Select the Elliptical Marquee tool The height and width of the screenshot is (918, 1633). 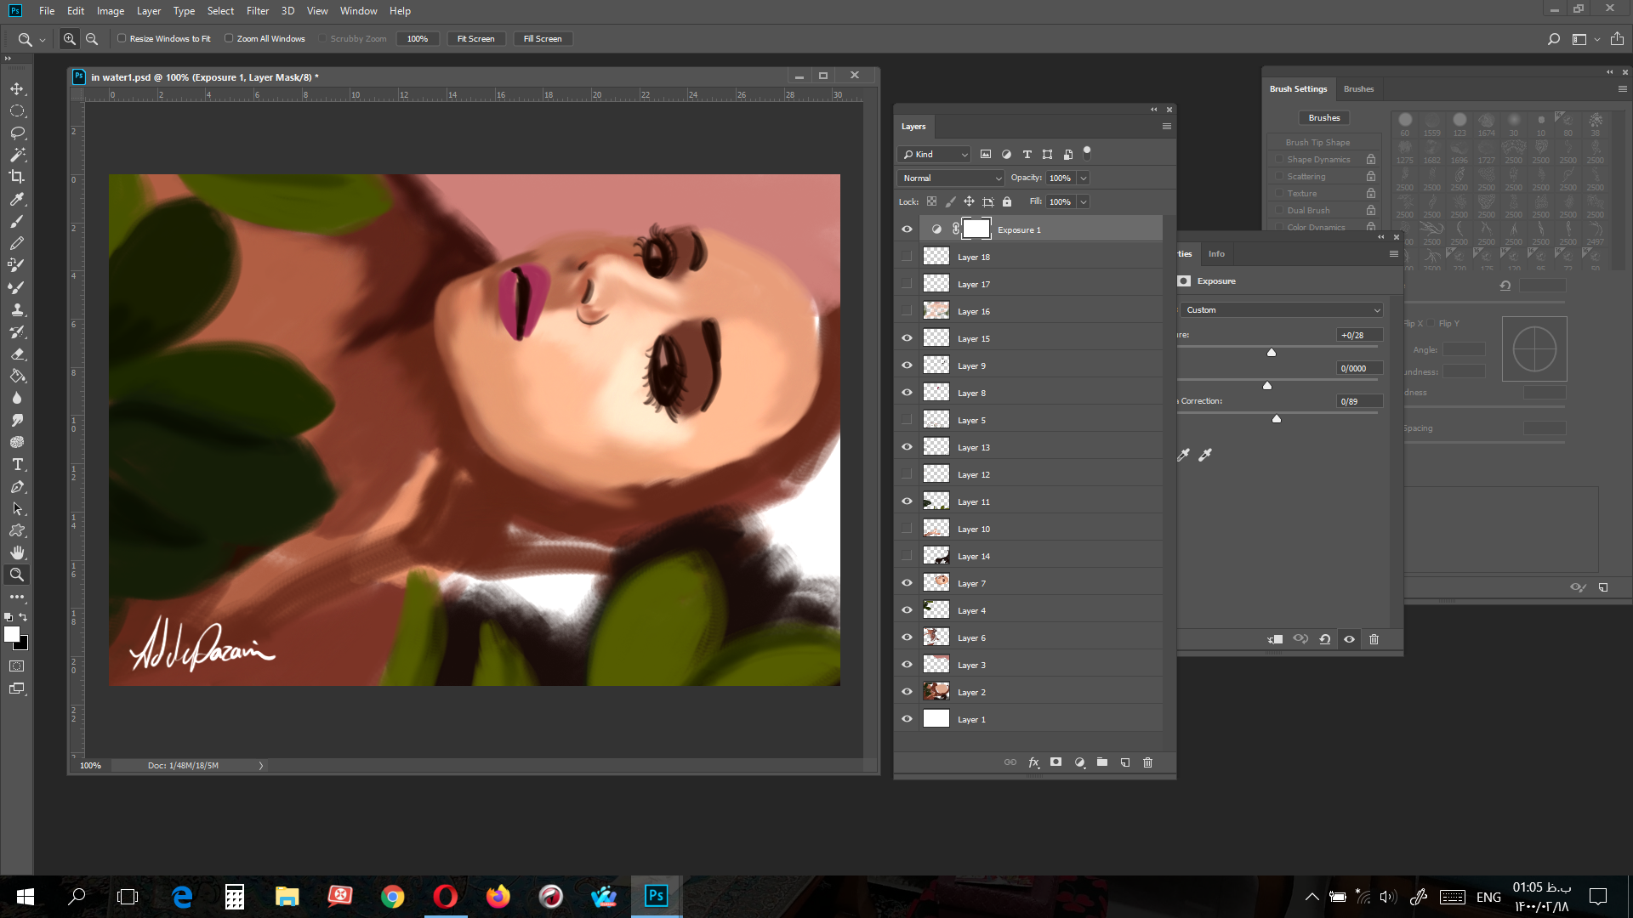(x=17, y=110)
